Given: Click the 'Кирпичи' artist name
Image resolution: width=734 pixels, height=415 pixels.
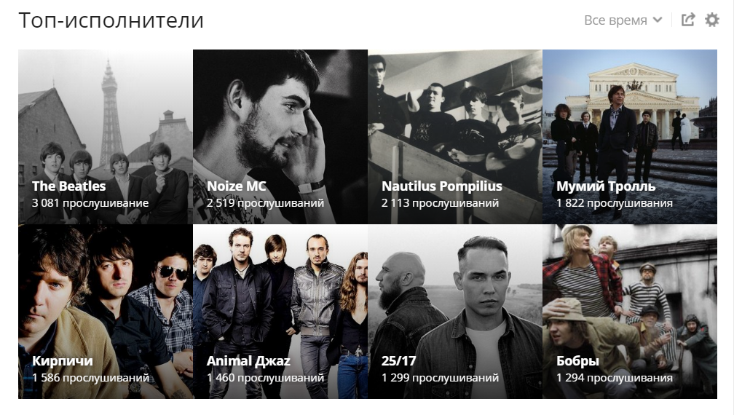Looking at the screenshot, I should pyautogui.click(x=63, y=361).
